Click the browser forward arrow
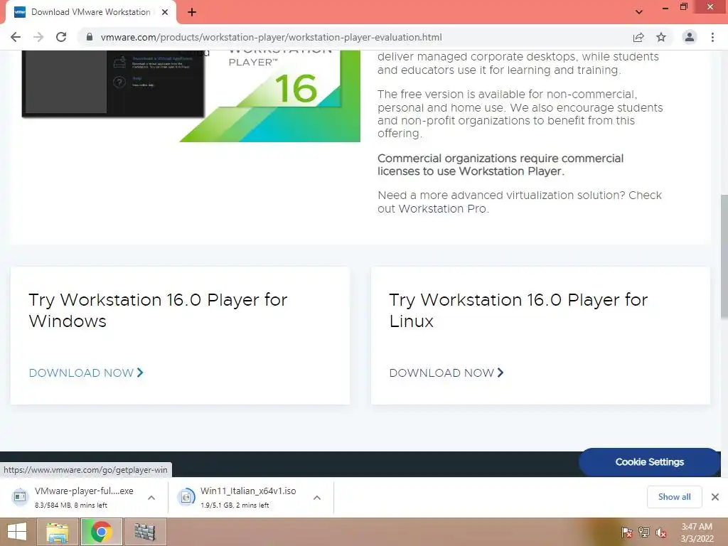 (38, 37)
